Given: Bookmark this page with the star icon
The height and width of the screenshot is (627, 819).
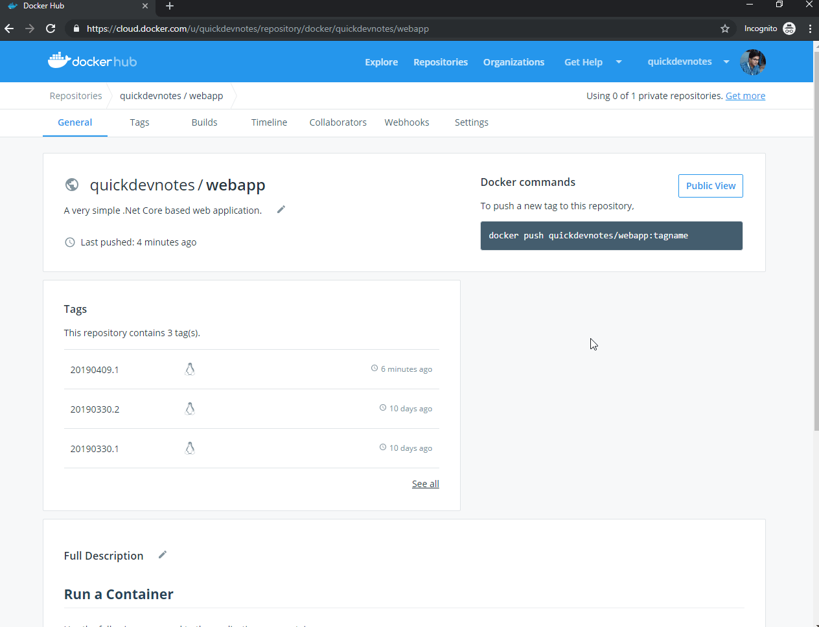Looking at the screenshot, I should (725, 28).
